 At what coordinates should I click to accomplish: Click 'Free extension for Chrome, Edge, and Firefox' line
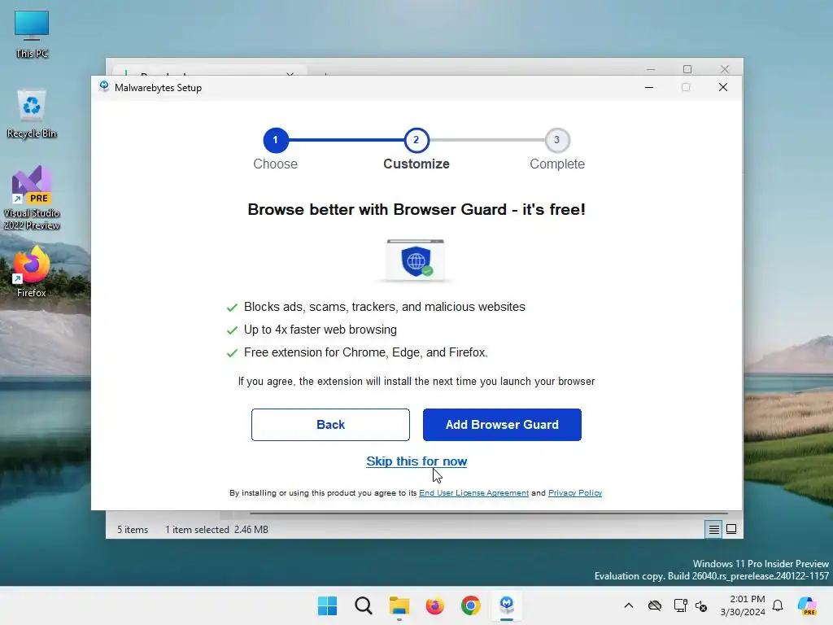pyautogui.click(x=365, y=352)
